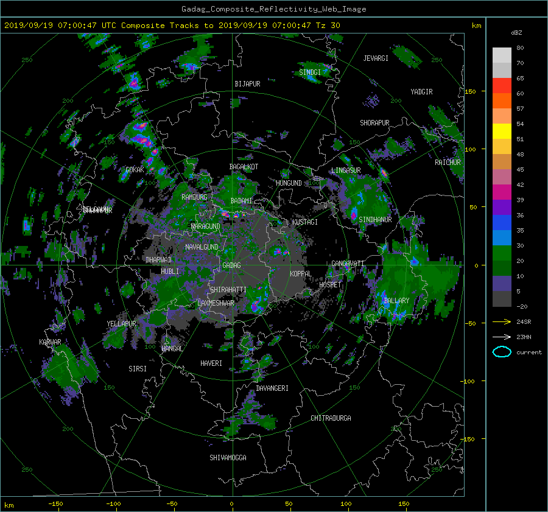This screenshot has width=548, height=512.
Task: Select the bright green 20 dBZ swatch
Action: click(502, 253)
